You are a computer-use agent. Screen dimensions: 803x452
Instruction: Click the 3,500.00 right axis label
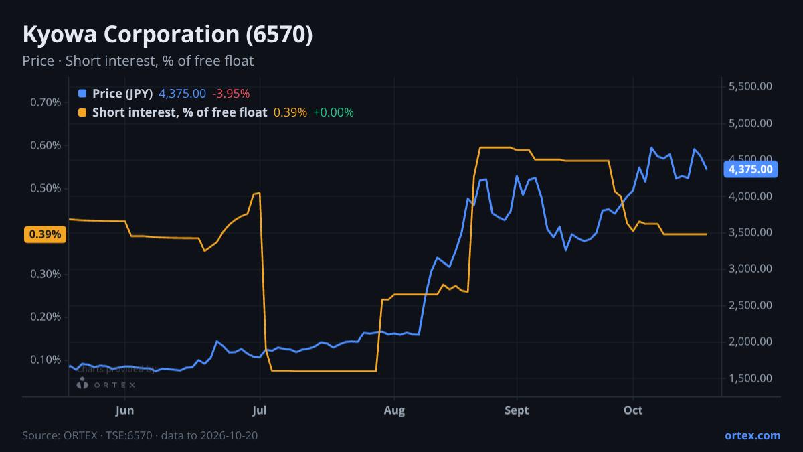click(750, 232)
